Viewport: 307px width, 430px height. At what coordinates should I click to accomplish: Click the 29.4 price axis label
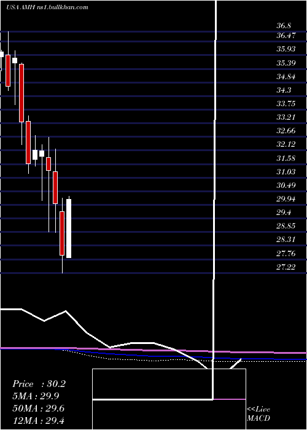pos(284,213)
